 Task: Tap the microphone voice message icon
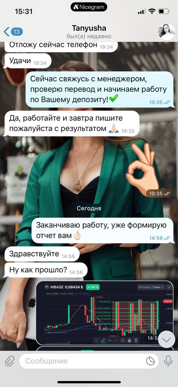point(168,361)
